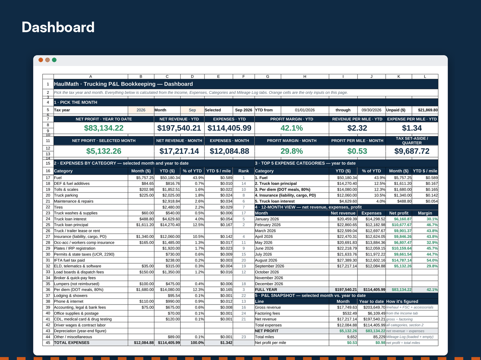Click the $1.342 total YTD per mile
Screen dimensions: 481x360
[x=219, y=343]
